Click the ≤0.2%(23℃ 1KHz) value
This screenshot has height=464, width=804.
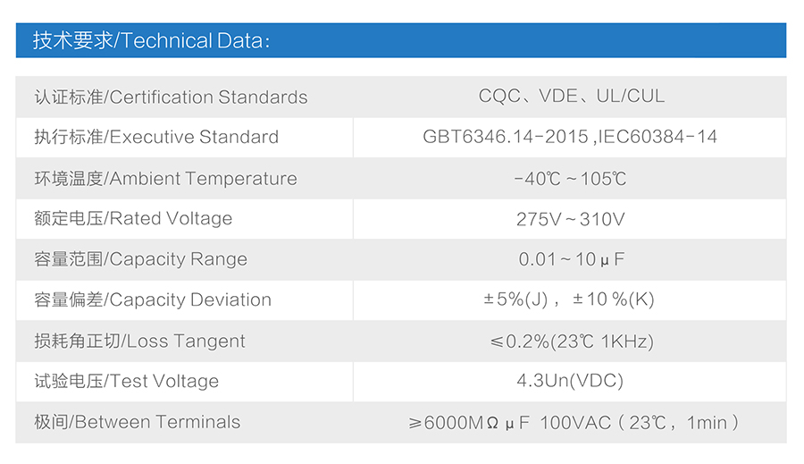coord(572,342)
